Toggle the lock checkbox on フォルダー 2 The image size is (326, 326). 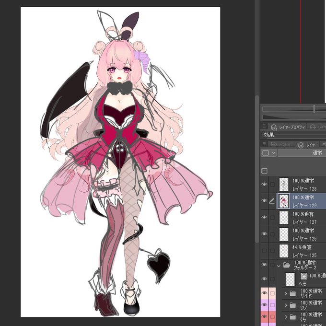(x=272, y=265)
